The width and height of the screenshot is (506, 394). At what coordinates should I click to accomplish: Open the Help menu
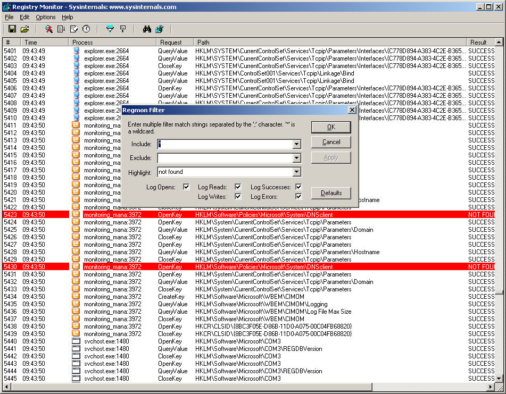tap(68, 17)
